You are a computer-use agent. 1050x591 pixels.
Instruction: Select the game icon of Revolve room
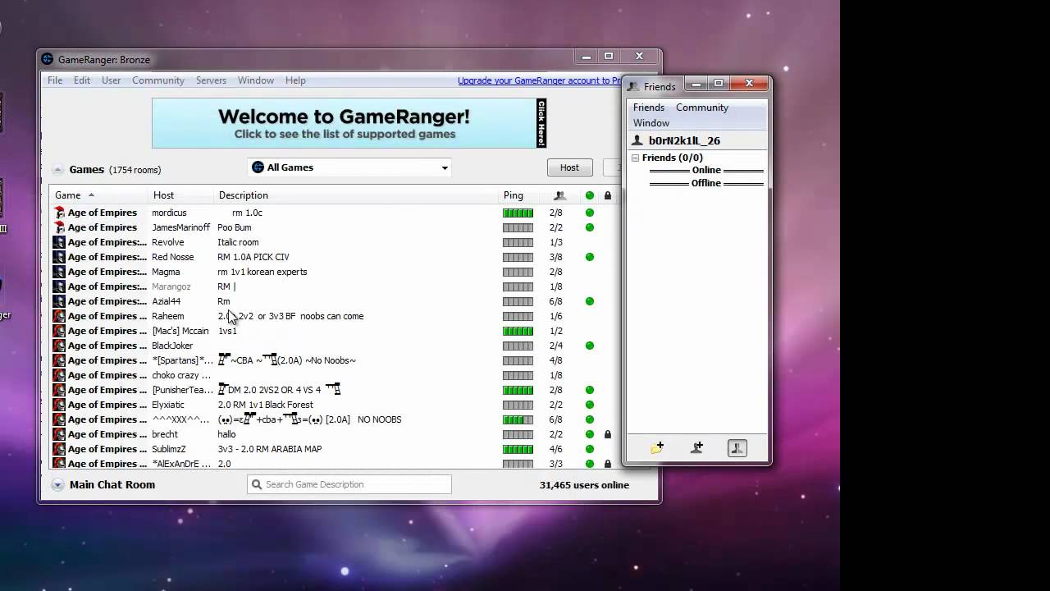coord(59,242)
